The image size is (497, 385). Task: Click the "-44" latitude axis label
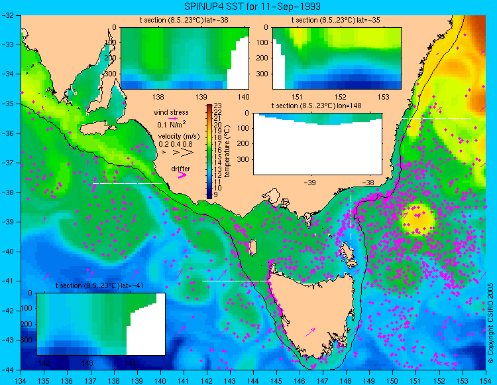coord(7,370)
